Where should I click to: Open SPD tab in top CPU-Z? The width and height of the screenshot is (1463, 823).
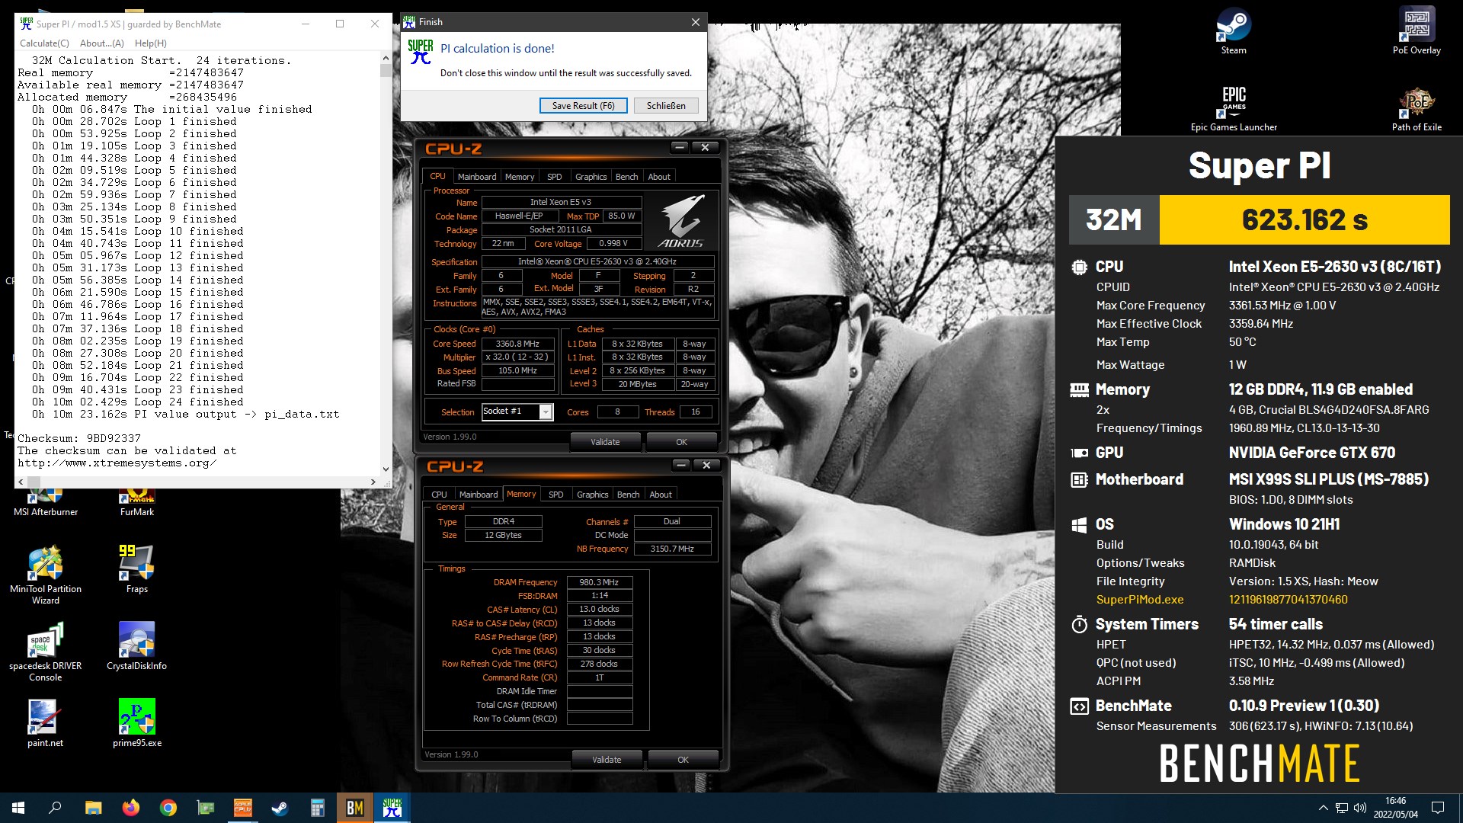(x=555, y=177)
